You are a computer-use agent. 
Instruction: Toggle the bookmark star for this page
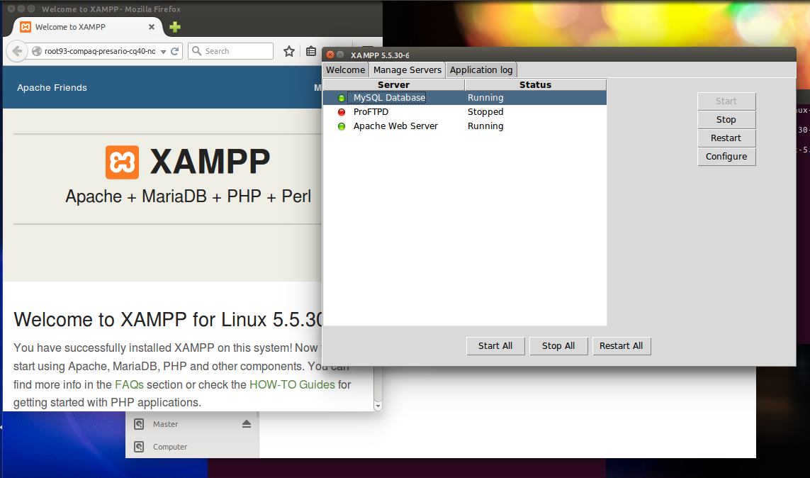[x=288, y=50]
